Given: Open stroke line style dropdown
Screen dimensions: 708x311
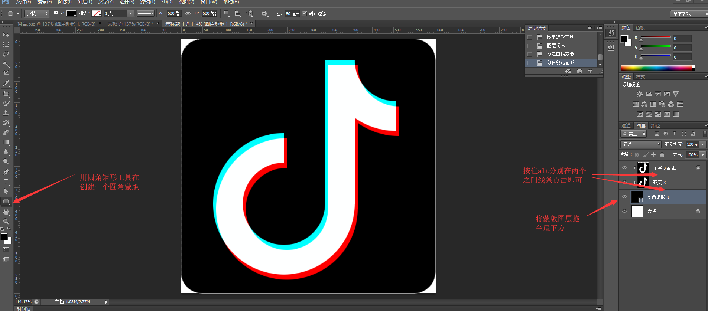Looking at the screenshot, I should [x=146, y=13].
